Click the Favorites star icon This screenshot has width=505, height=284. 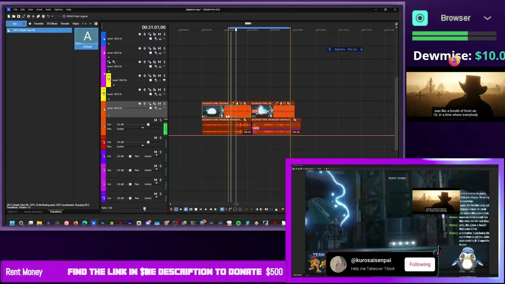tap(30, 24)
